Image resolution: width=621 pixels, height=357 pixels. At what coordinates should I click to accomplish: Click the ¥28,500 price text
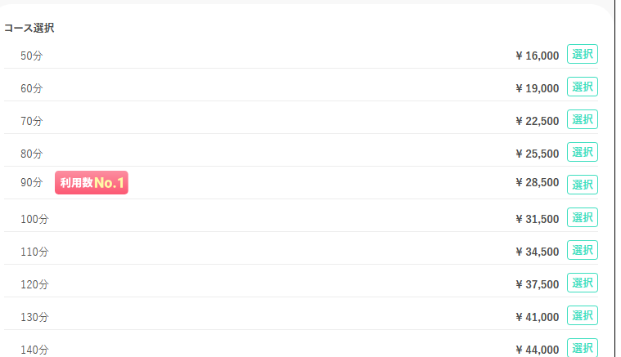click(538, 182)
